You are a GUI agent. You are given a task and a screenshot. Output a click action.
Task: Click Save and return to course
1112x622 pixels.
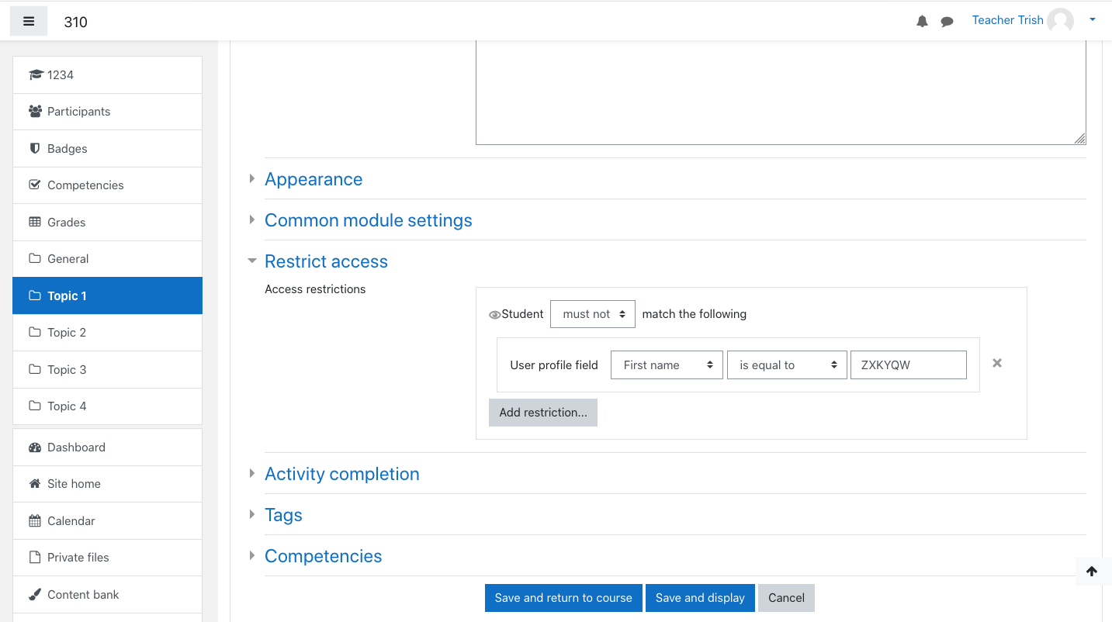[x=563, y=598]
